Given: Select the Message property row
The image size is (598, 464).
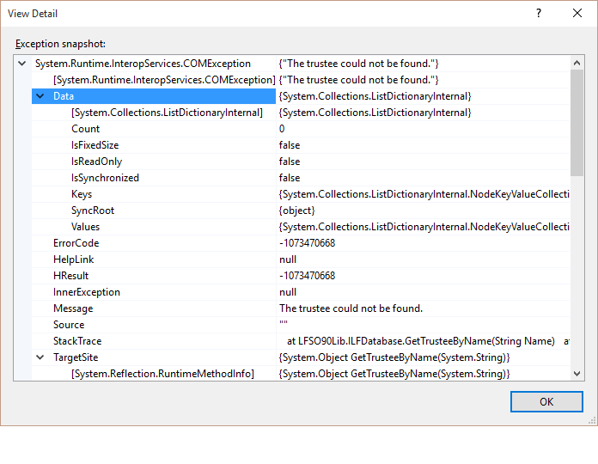Looking at the screenshot, I should click(x=73, y=308).
